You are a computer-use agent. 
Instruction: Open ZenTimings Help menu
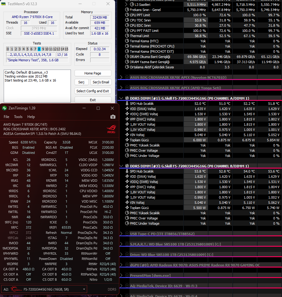coord(31,117)
